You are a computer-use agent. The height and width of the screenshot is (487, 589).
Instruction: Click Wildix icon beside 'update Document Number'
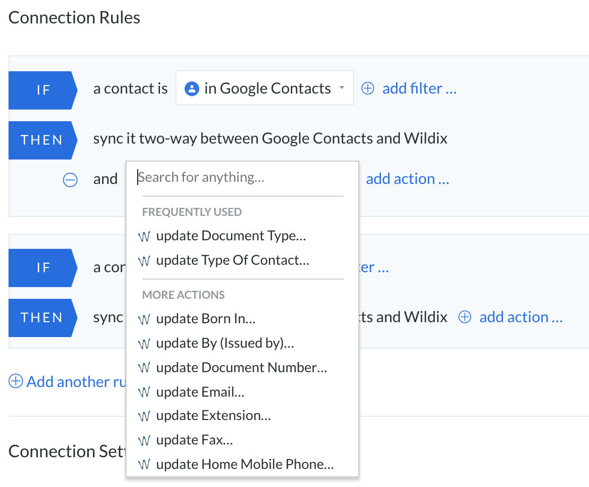coord(144,368)
